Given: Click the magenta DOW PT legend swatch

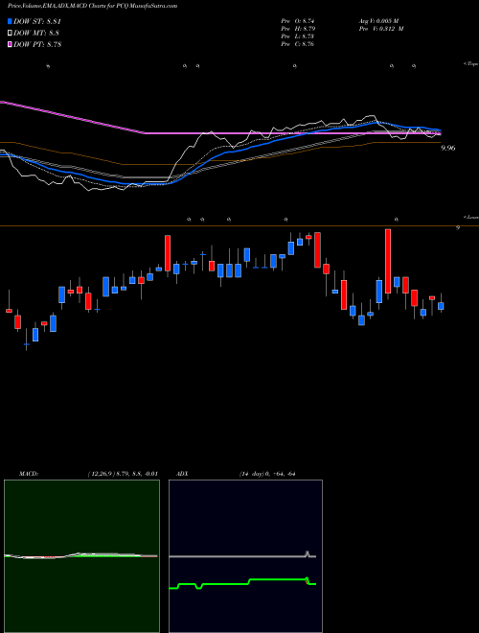Looking at the screenshot, I should click(10, 45).
